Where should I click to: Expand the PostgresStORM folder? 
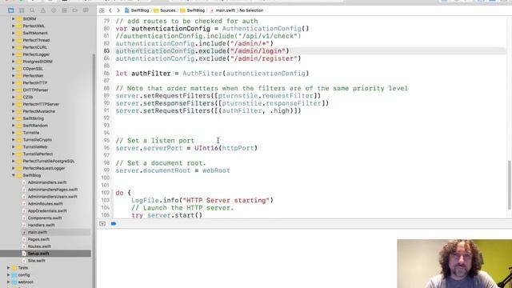tap(13, 62)
